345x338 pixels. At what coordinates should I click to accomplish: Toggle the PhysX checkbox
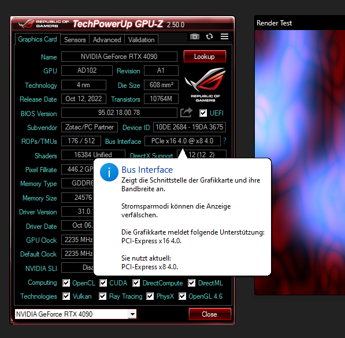point(150,296)
